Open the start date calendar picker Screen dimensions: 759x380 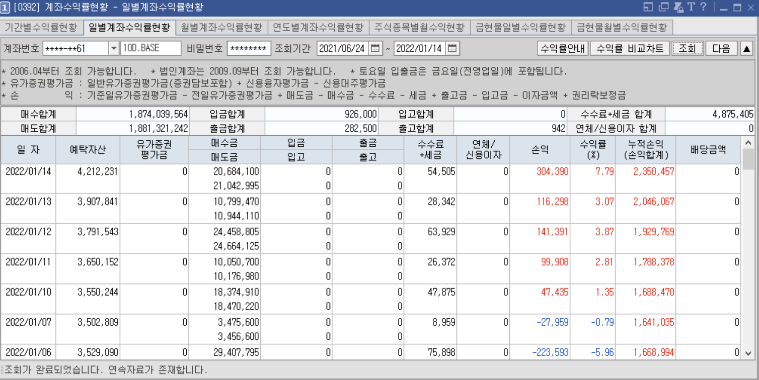tap(375, 48)
